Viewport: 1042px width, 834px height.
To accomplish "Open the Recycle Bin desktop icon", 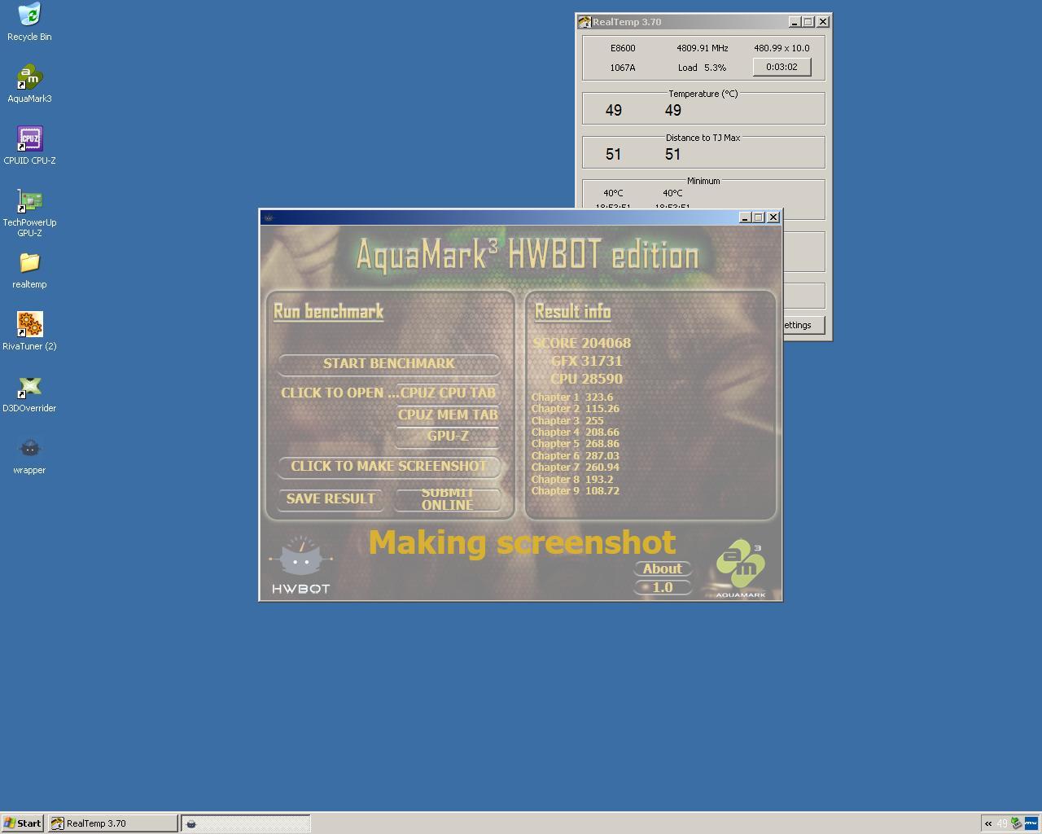I will pyautogui.click(x=29, y=22).
